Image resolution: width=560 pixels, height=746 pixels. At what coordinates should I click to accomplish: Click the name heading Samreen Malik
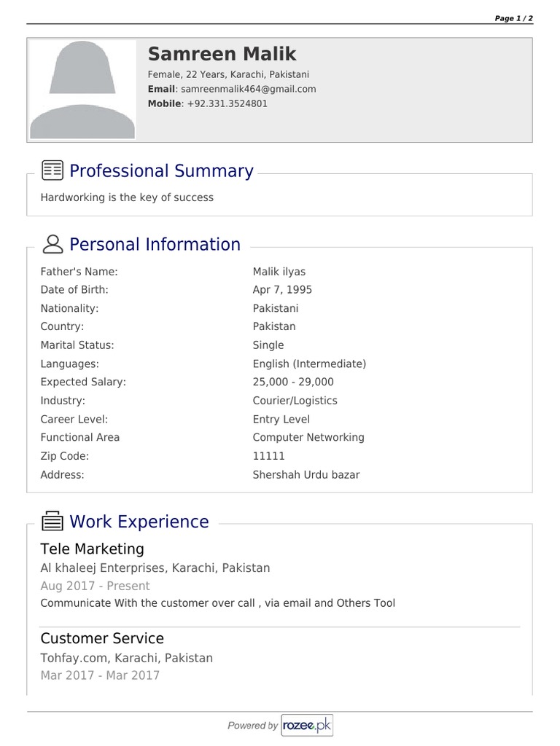pyautogui.click(x=222, y=54)
